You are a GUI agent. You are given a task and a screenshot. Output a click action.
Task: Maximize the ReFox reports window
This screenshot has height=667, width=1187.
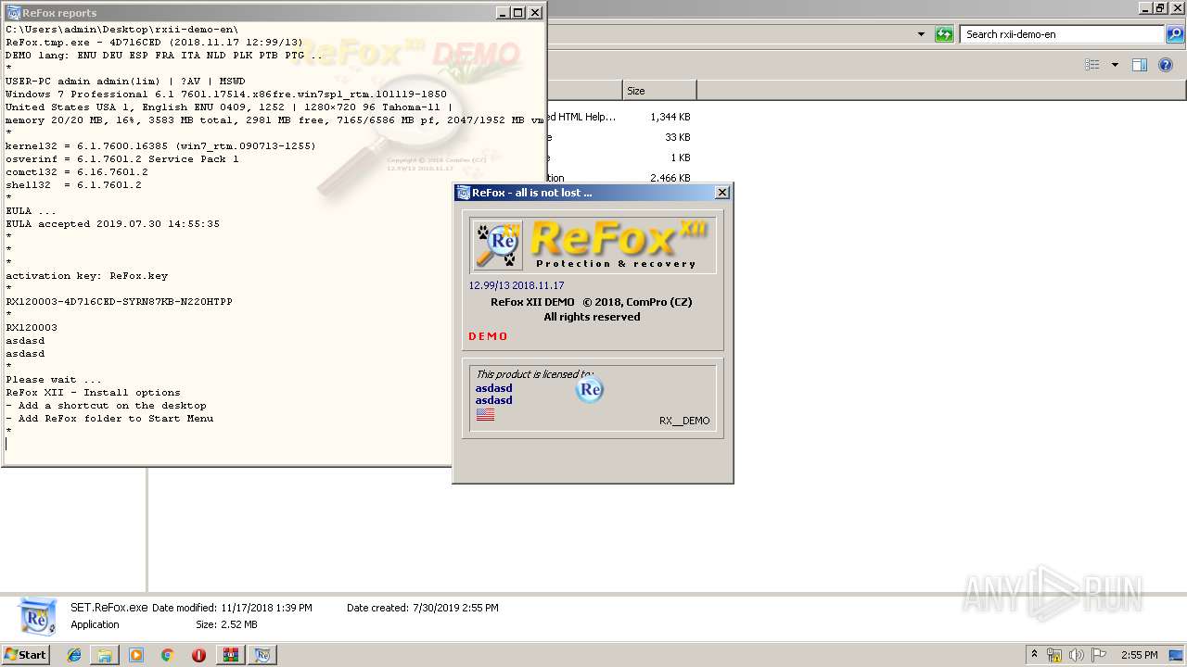tap(518, 12)
